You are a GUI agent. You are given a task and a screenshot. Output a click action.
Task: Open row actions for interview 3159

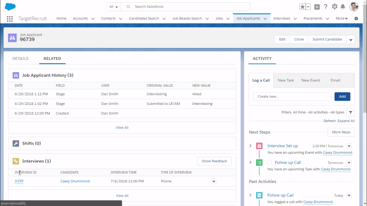coord(214,182)
